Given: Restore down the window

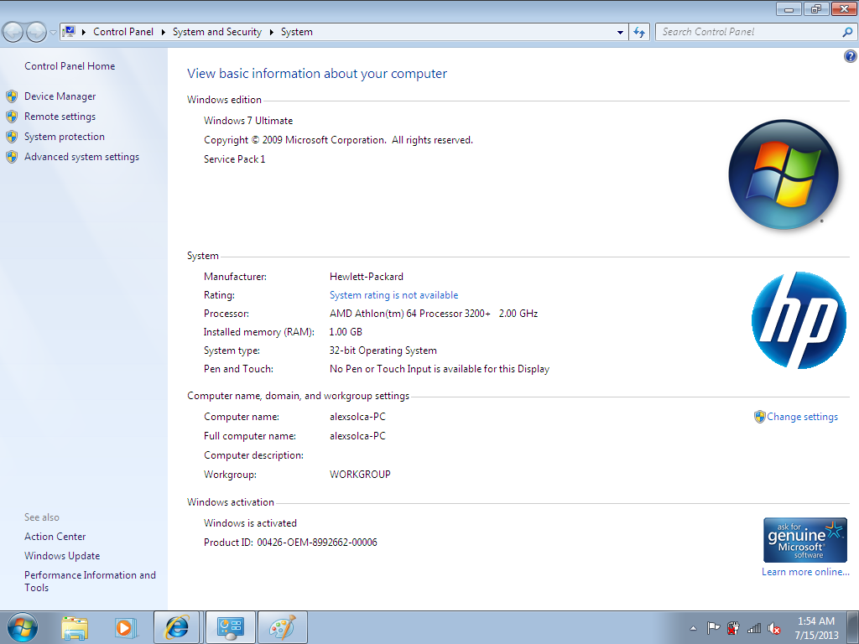Looking at the screenshot, I should click(x=816, y=8).
